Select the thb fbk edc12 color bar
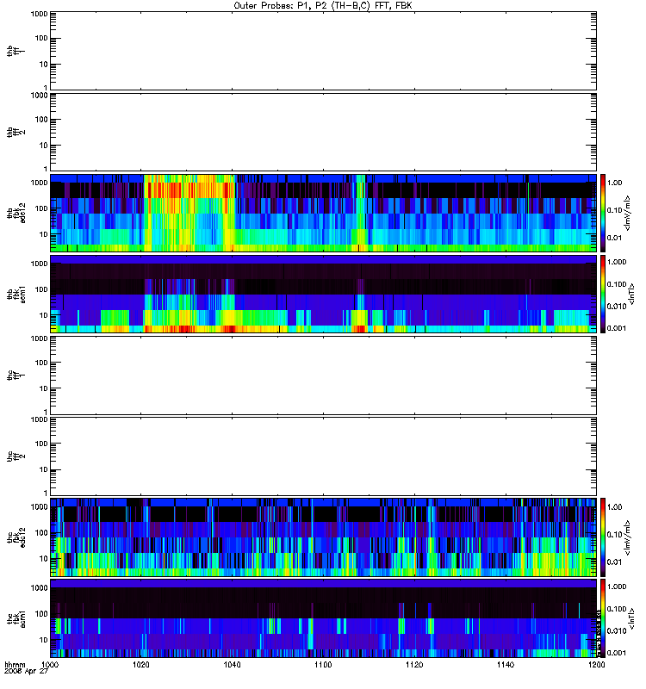 click(603, 213)
